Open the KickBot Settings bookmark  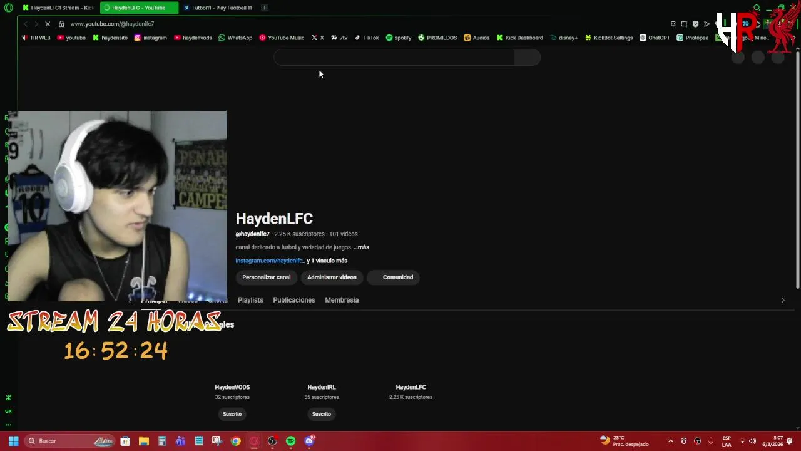pos(609,38)
